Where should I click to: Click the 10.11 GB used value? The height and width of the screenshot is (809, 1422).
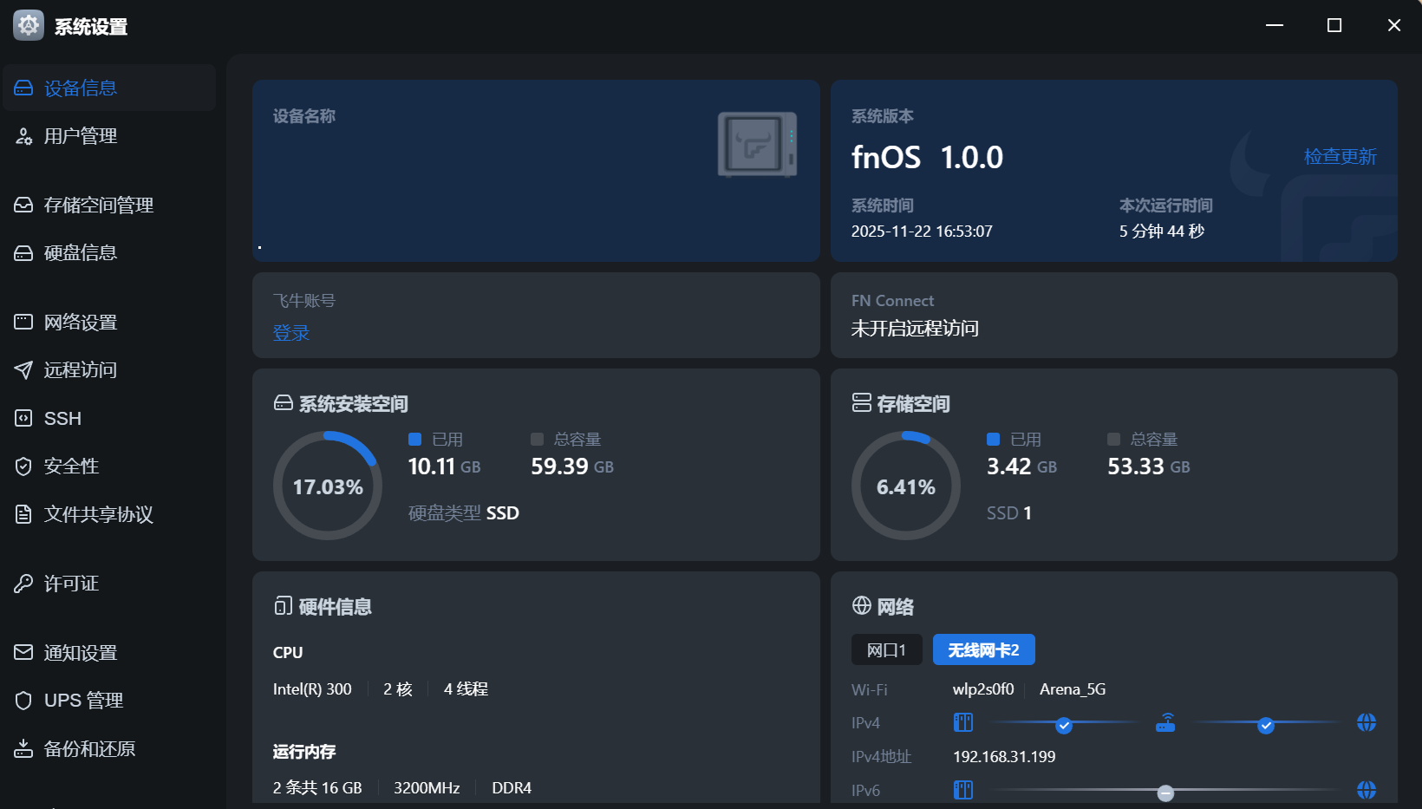point(444,466)
